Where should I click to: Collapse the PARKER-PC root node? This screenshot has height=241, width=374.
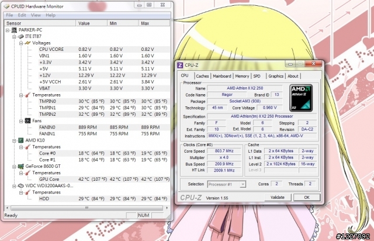pos(8,30)
